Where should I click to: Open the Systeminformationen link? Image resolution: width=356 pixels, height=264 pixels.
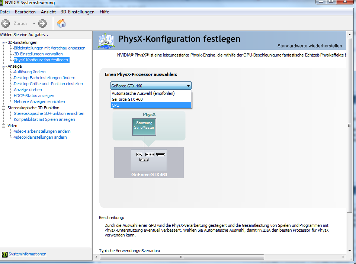[x=28, y=254]
